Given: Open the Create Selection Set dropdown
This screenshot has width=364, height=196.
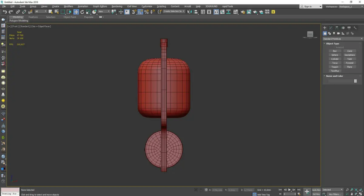Looking at the screenshot, I should click(174, 11).
